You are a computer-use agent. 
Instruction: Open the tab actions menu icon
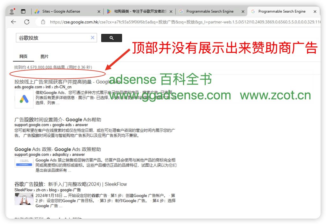(23, 11)
